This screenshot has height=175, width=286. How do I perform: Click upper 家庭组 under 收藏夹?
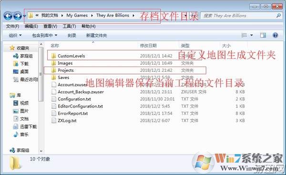click(x=26, y=56)
